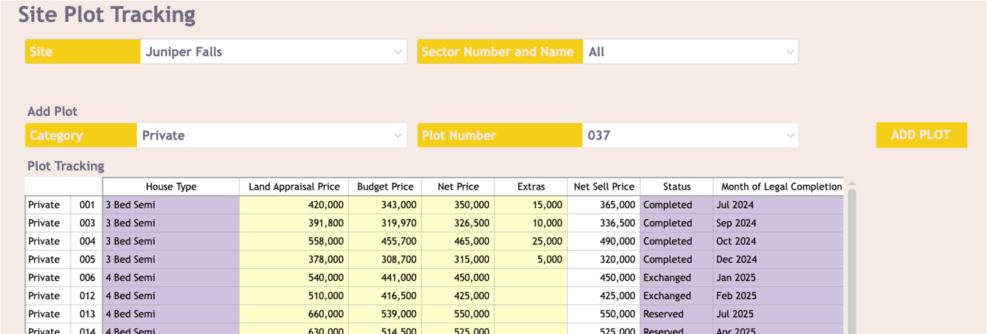This screenshot has width=987, height=334.
Task: Select Net Sell Price 365,000 cell
Action: click(603, 205)
